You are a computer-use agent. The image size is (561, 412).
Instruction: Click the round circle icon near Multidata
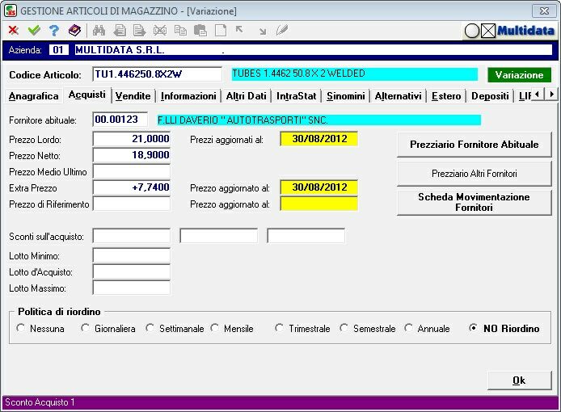472,32
